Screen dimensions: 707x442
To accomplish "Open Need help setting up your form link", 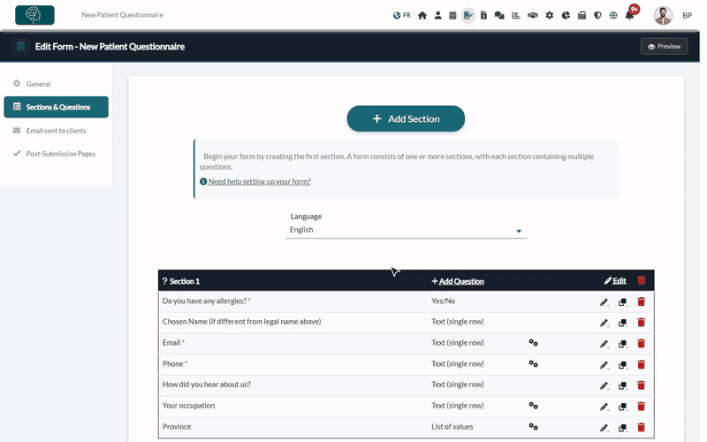I will tap(259, 181).
